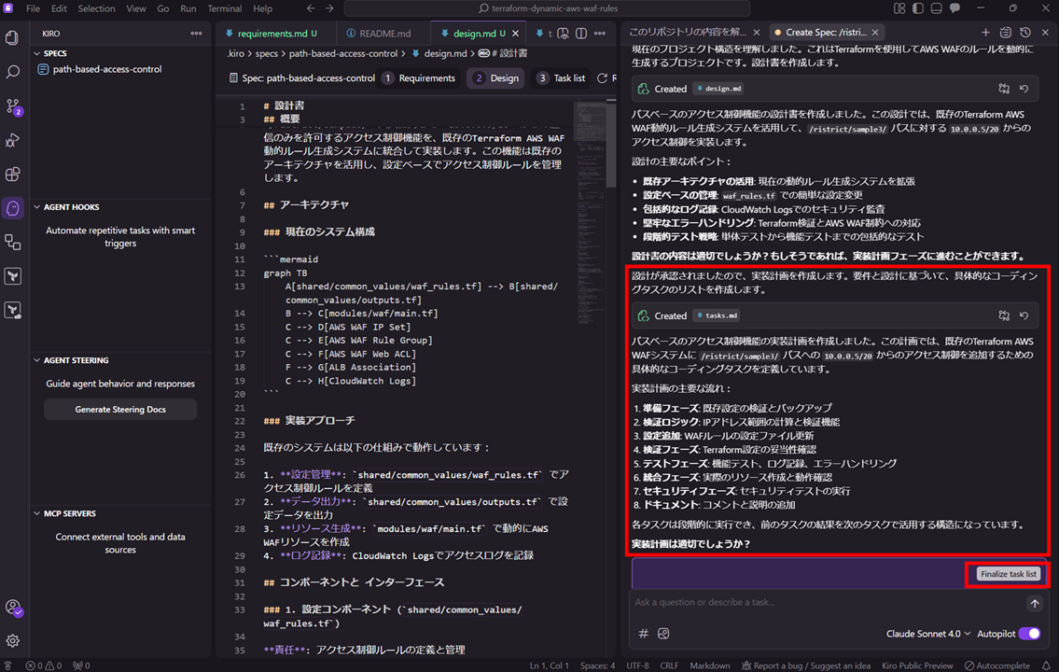Viewport: 1059px width, 672px height.
Task: Click design.md chip in chat Created row
Action: coord(719,89)
